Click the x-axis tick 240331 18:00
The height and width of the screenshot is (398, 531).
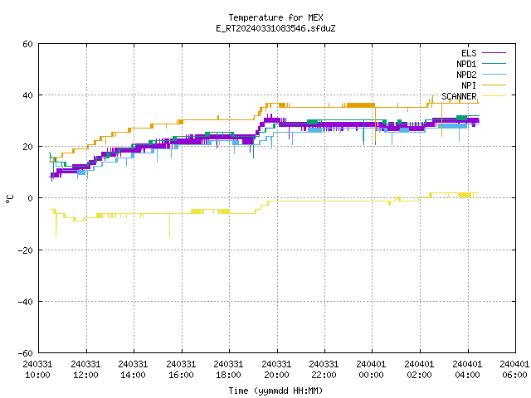tap(229, 370)
